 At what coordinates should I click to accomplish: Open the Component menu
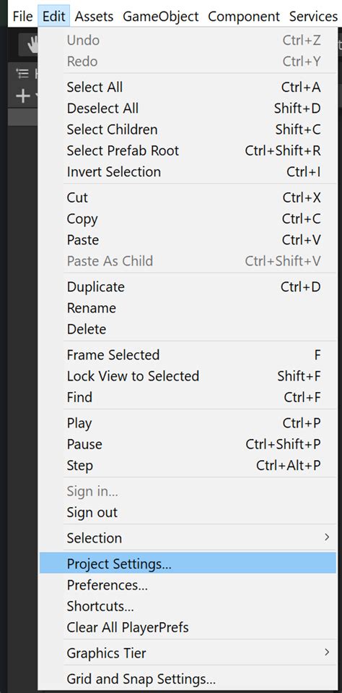pos(244,17)
